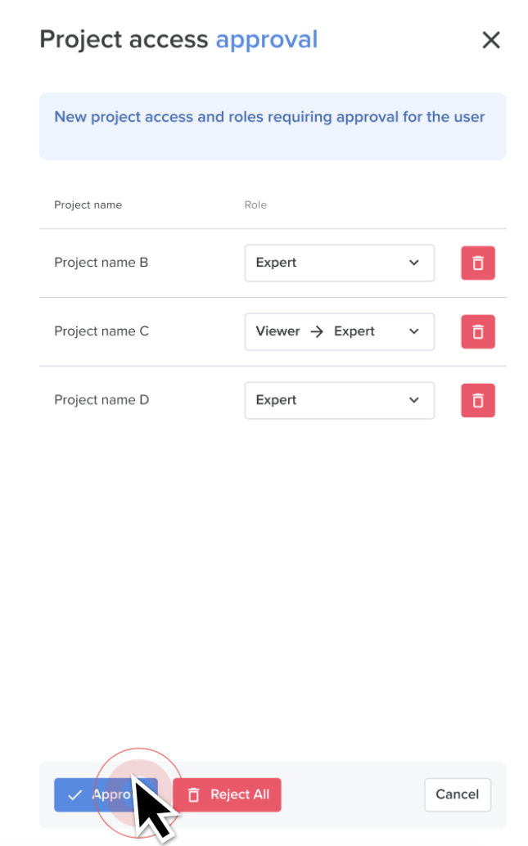The height and width of the screenshot is (846, 528).
Task: Delete the Project name D entry
Action: coord(477,400)
